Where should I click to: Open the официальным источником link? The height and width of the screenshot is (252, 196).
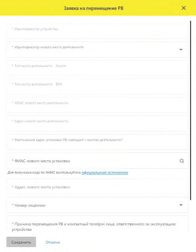click(x=105, y=173)
